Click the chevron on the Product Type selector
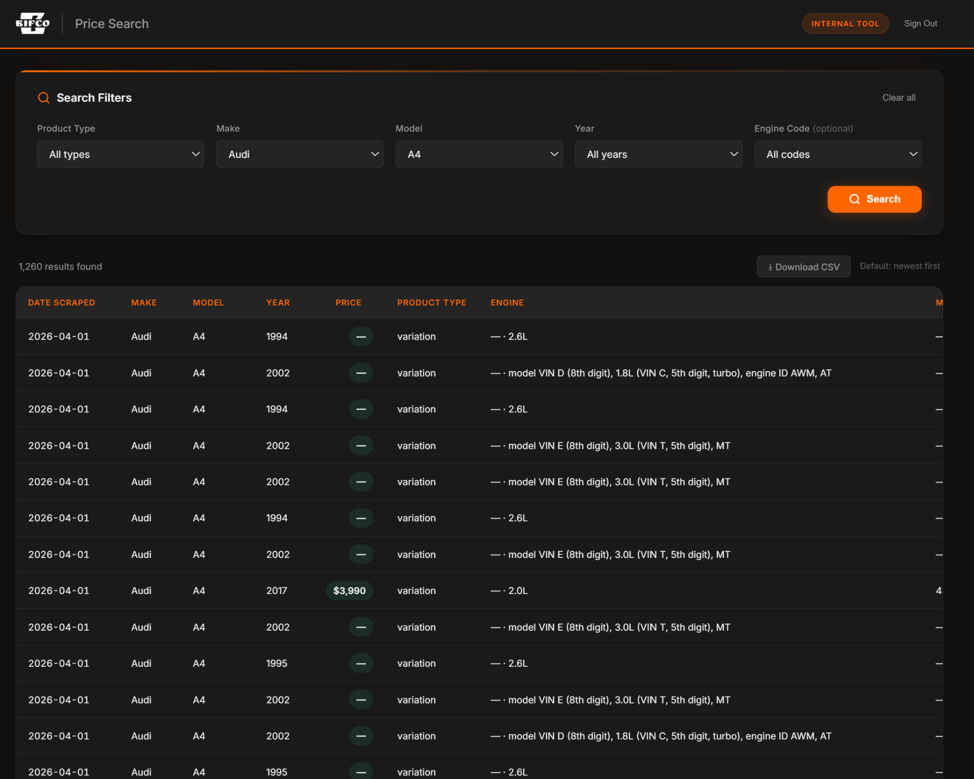Image resolution: width=974 pixels, height=779 pixels. pyautogui.click(x=195, y=154)
